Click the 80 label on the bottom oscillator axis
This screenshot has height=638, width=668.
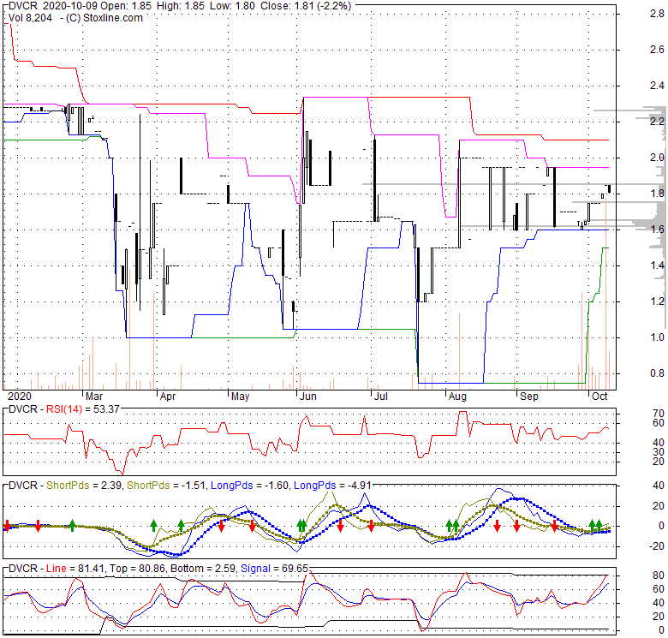click(659, 575)
